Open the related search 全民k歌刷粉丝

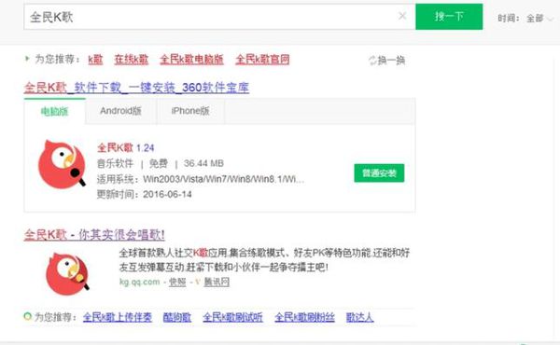click(x=304, y=317)
